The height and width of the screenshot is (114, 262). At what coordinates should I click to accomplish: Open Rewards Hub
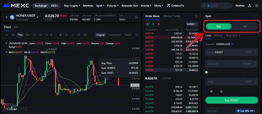(x=130, y=6)
